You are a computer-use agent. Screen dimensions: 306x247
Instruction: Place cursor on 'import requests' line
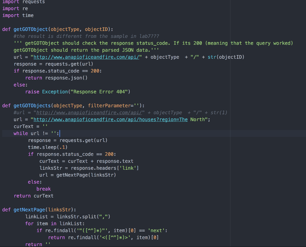[x=24, y=2]
